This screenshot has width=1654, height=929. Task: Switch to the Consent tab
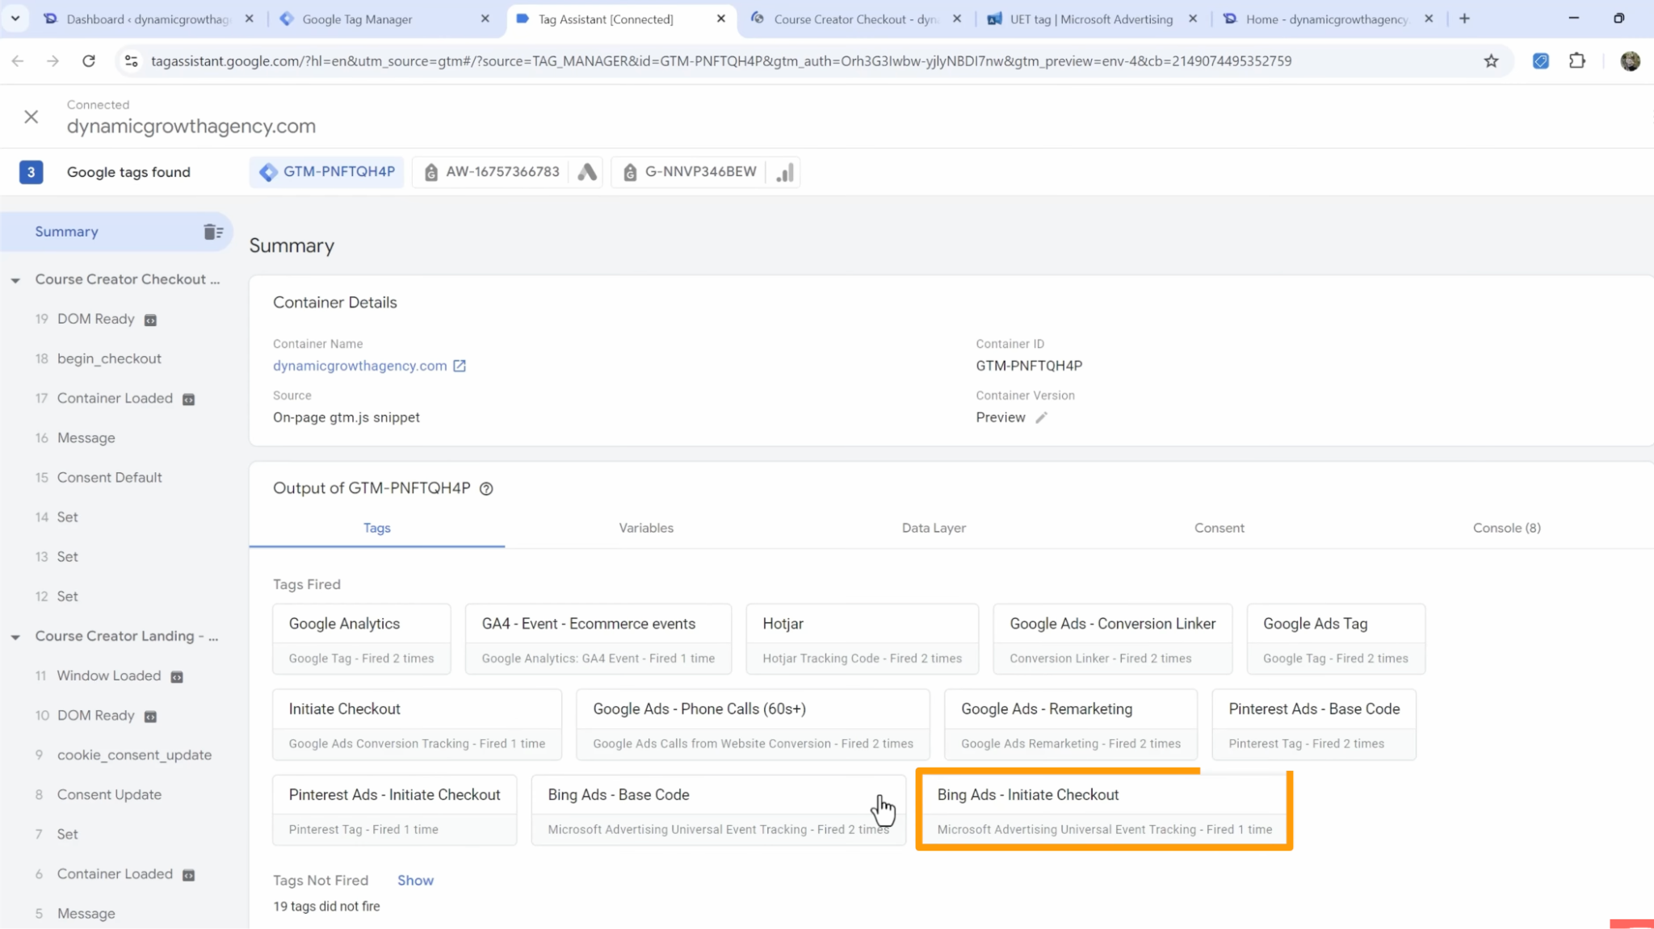point(1219,528)
